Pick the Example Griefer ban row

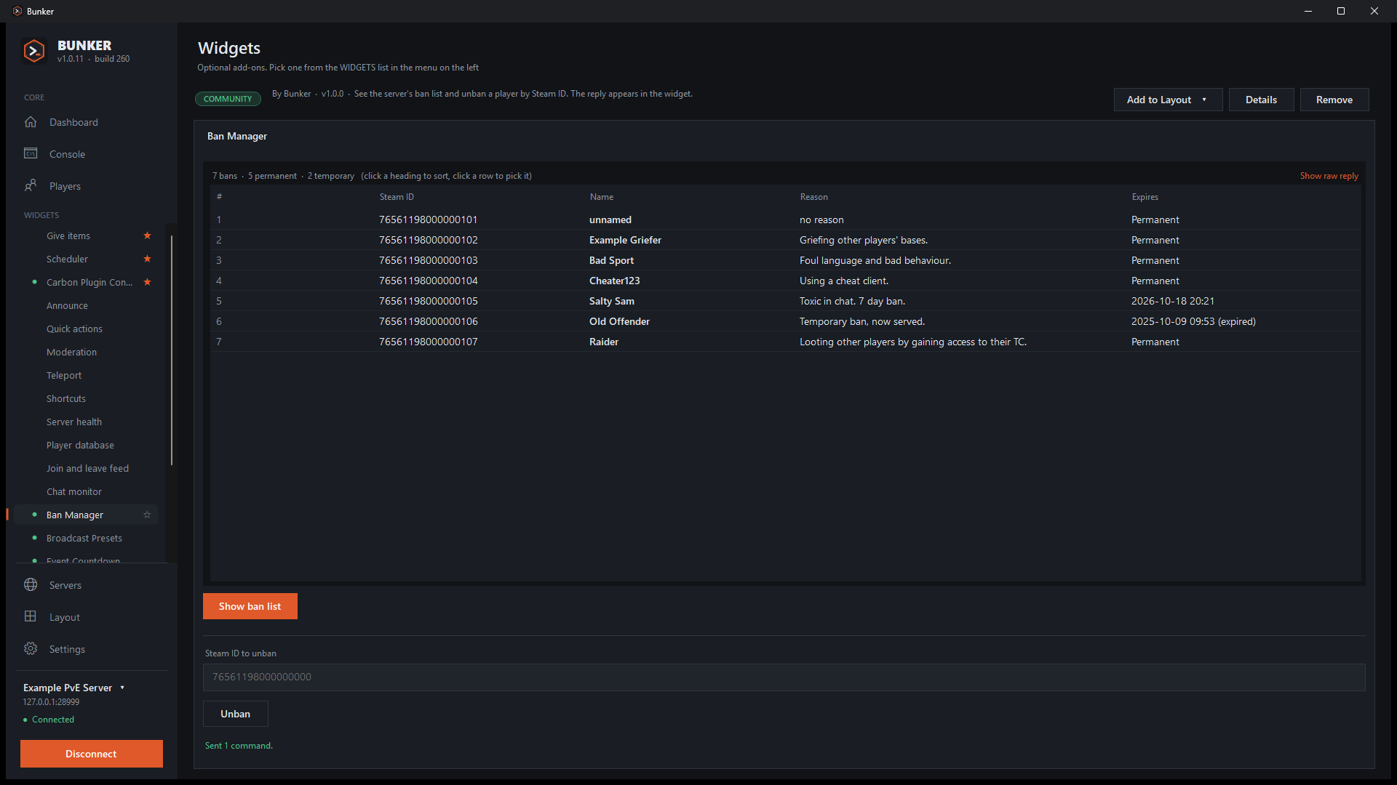[786, 240]
